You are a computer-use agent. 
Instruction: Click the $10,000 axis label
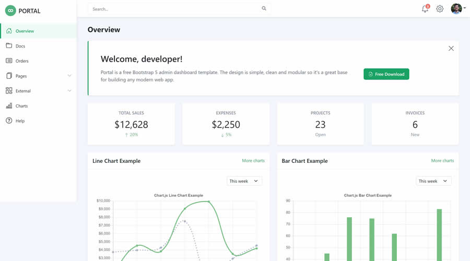[103, 200]
